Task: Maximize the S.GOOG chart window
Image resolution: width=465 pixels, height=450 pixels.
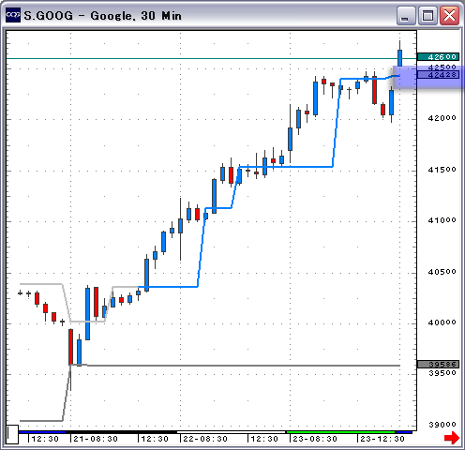Action: (427, 15)
